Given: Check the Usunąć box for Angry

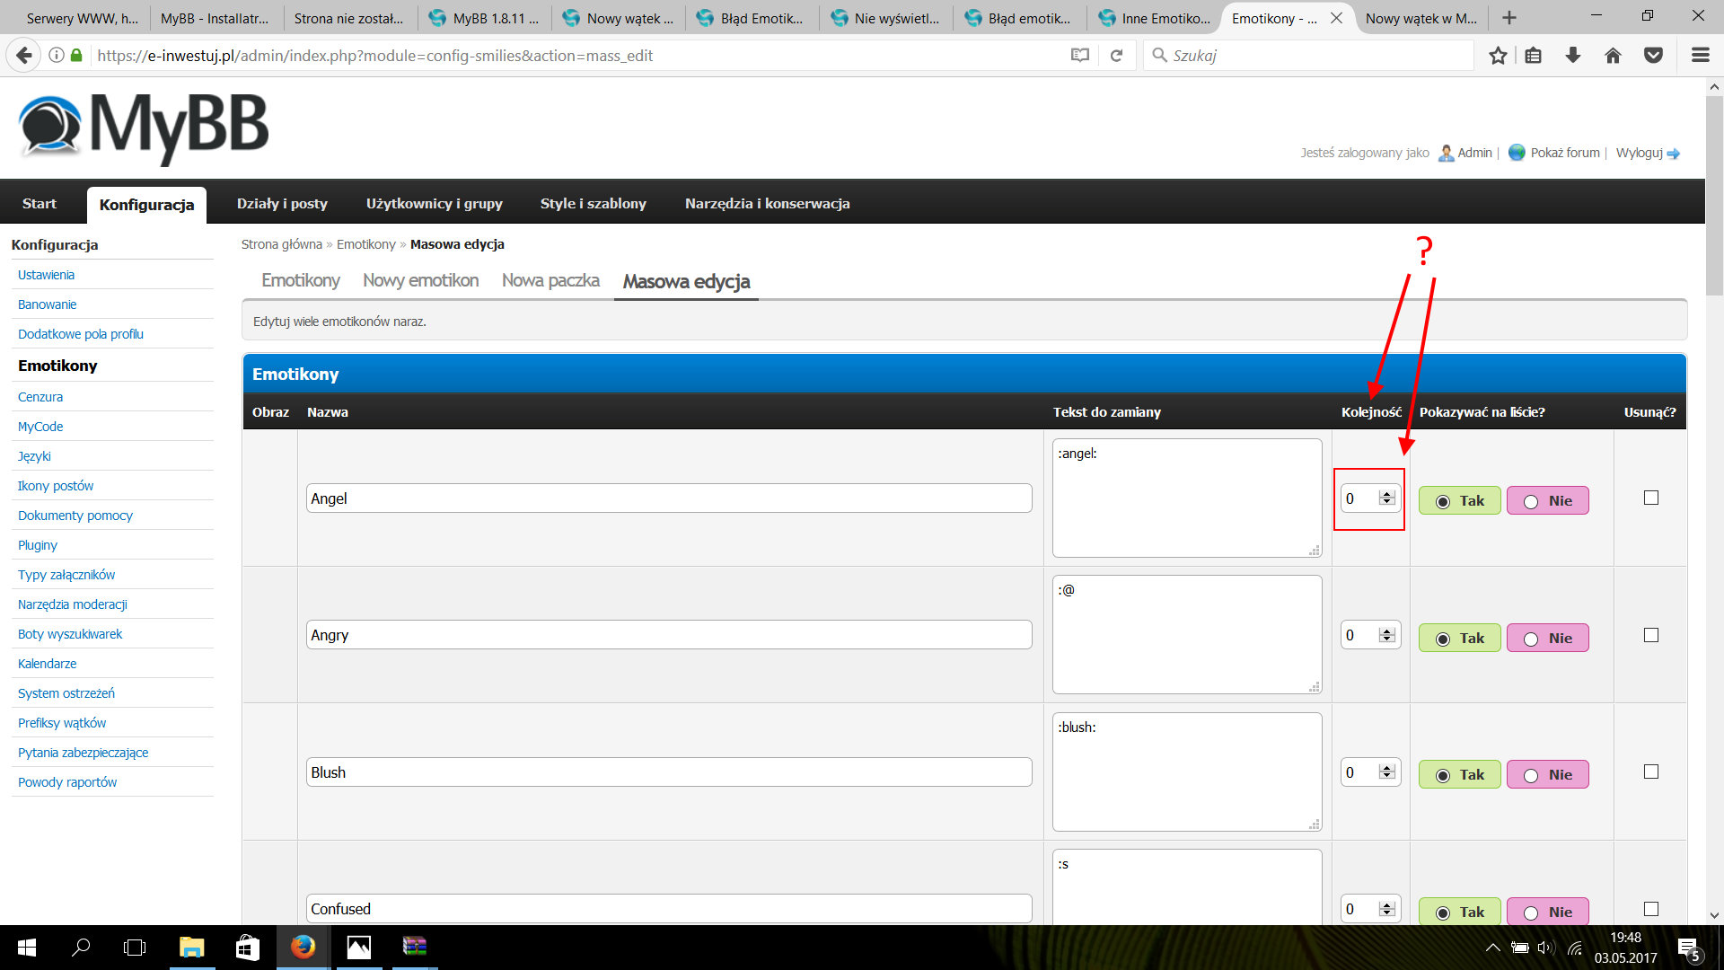Looking at the screenshot, I should click(1651, 635).
